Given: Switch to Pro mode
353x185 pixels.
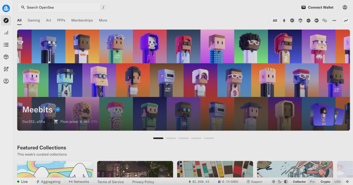Looking at the screenshot, I should tap(312, 182).
